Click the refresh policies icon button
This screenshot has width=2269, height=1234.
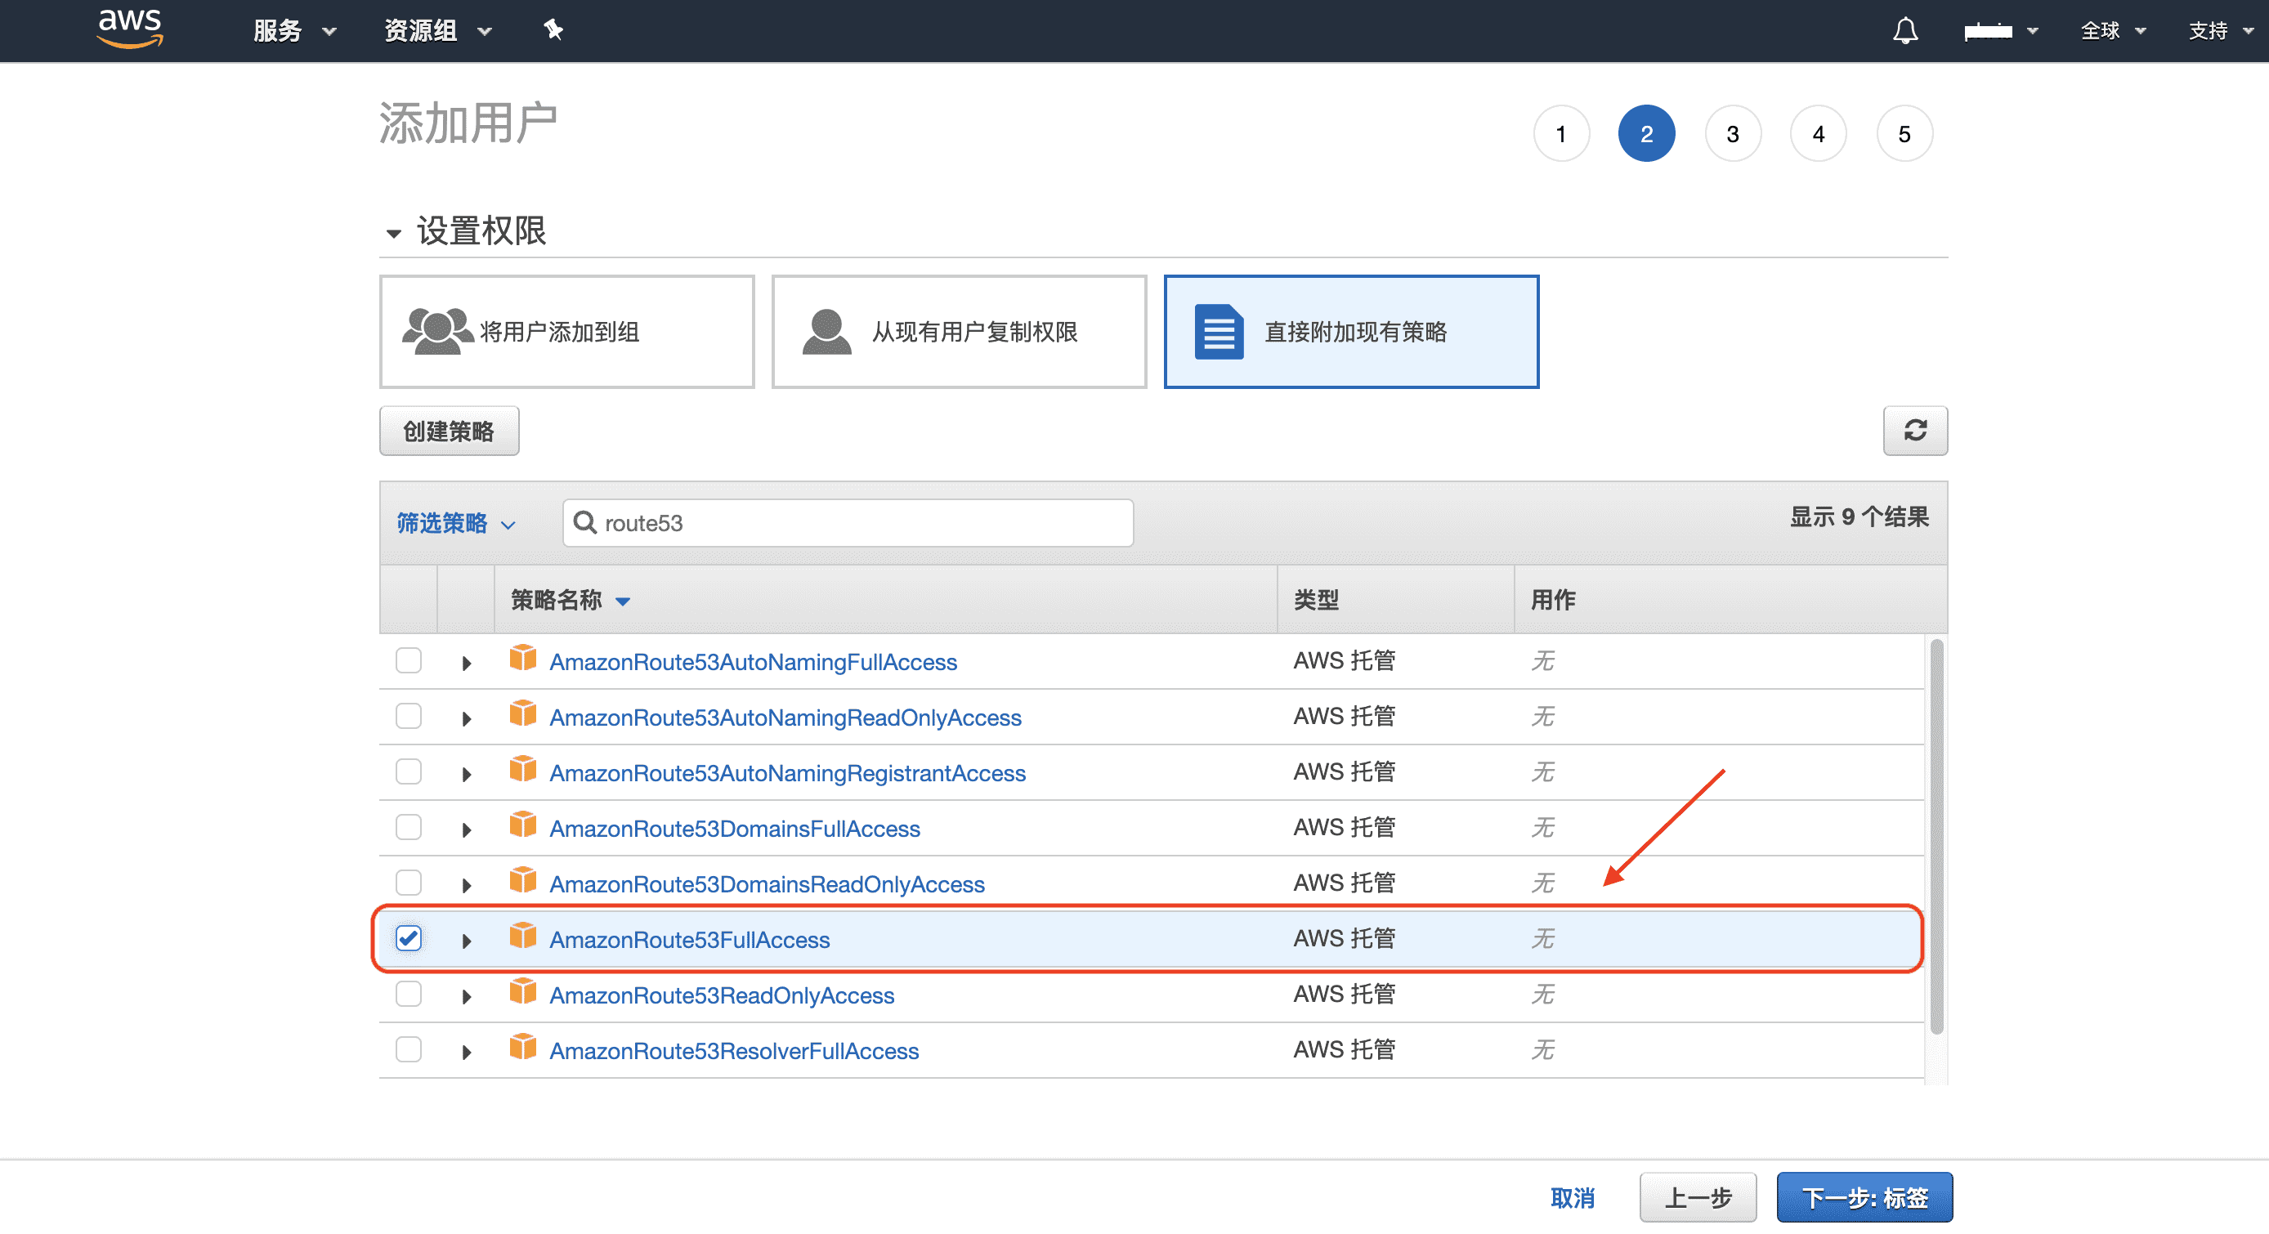point(1914,430)
